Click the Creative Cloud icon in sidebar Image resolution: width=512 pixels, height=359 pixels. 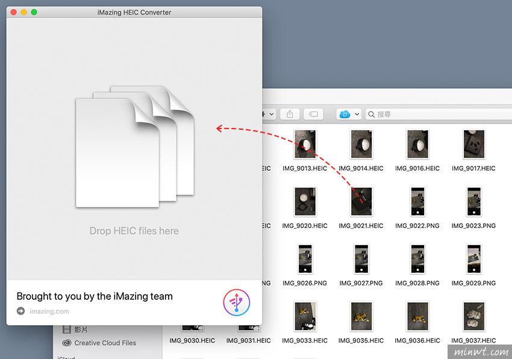pos(67,343)
